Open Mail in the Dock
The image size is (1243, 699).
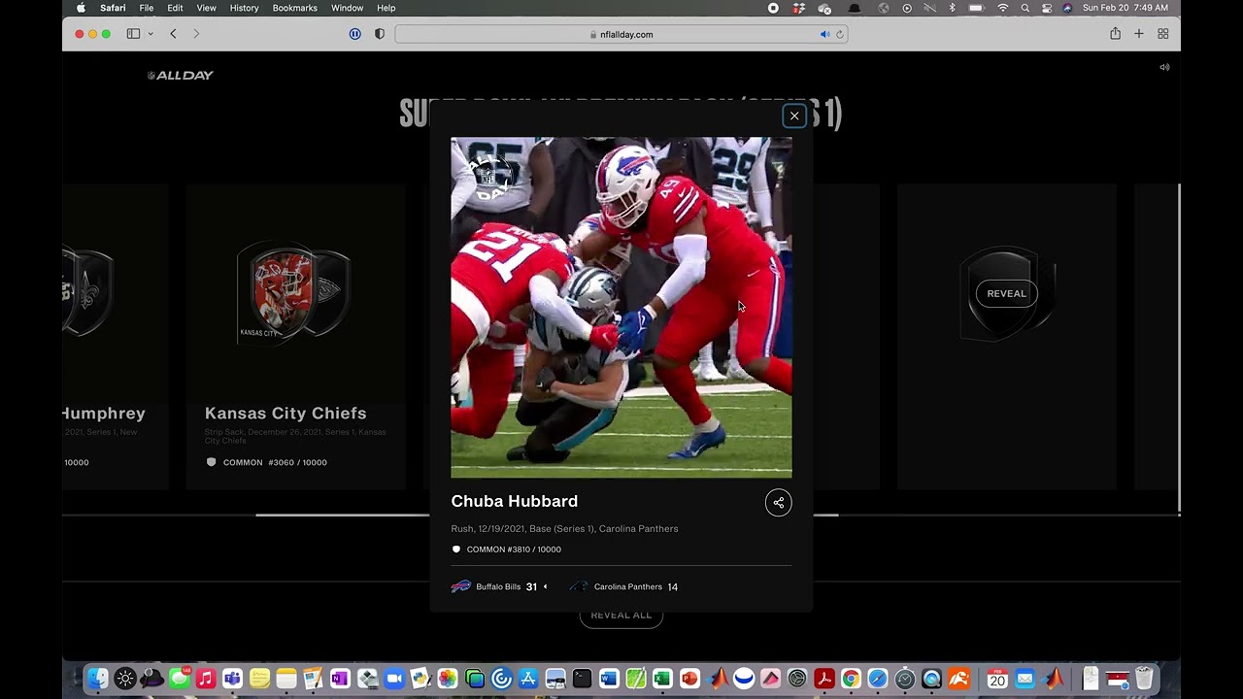pos(1025,679)
